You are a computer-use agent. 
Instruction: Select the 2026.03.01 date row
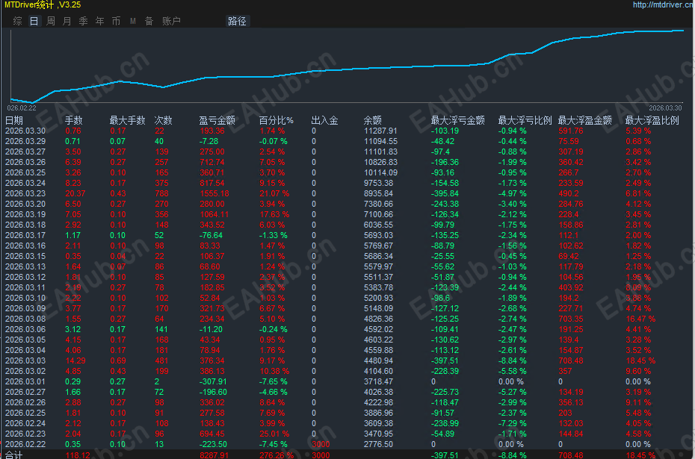click(25, 381)
